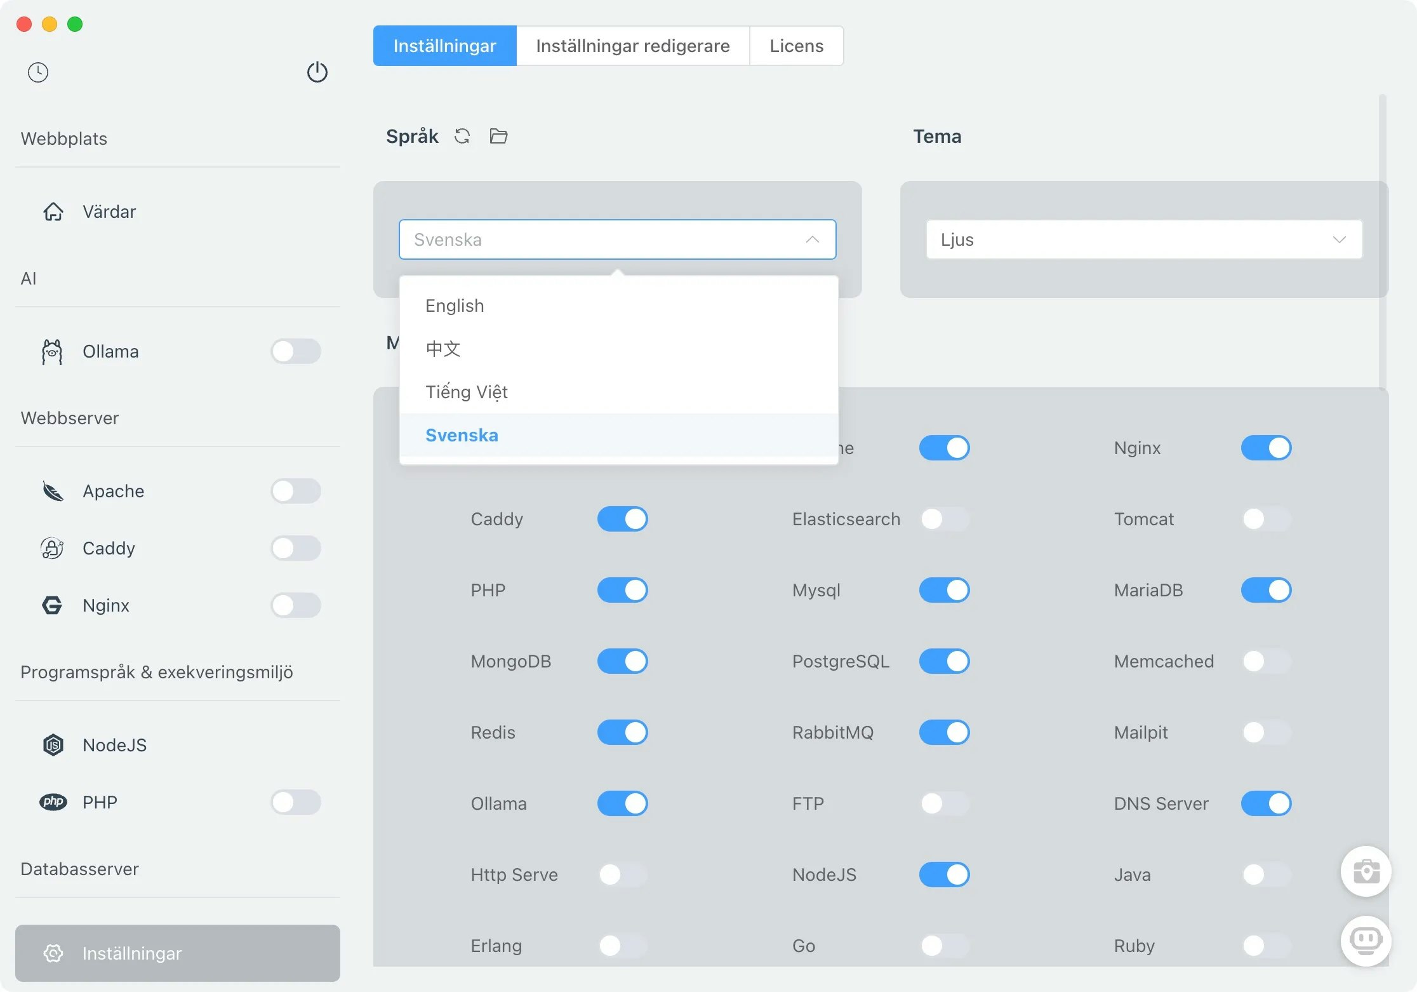The width and height of the screenshot is (1417, 992).
Task: Enable the Go module toggle
Action: [x=945, y=946]
